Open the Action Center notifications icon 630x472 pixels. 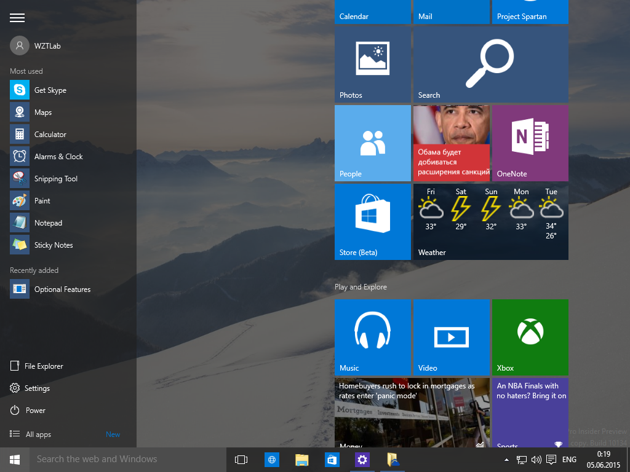[551, 460]
